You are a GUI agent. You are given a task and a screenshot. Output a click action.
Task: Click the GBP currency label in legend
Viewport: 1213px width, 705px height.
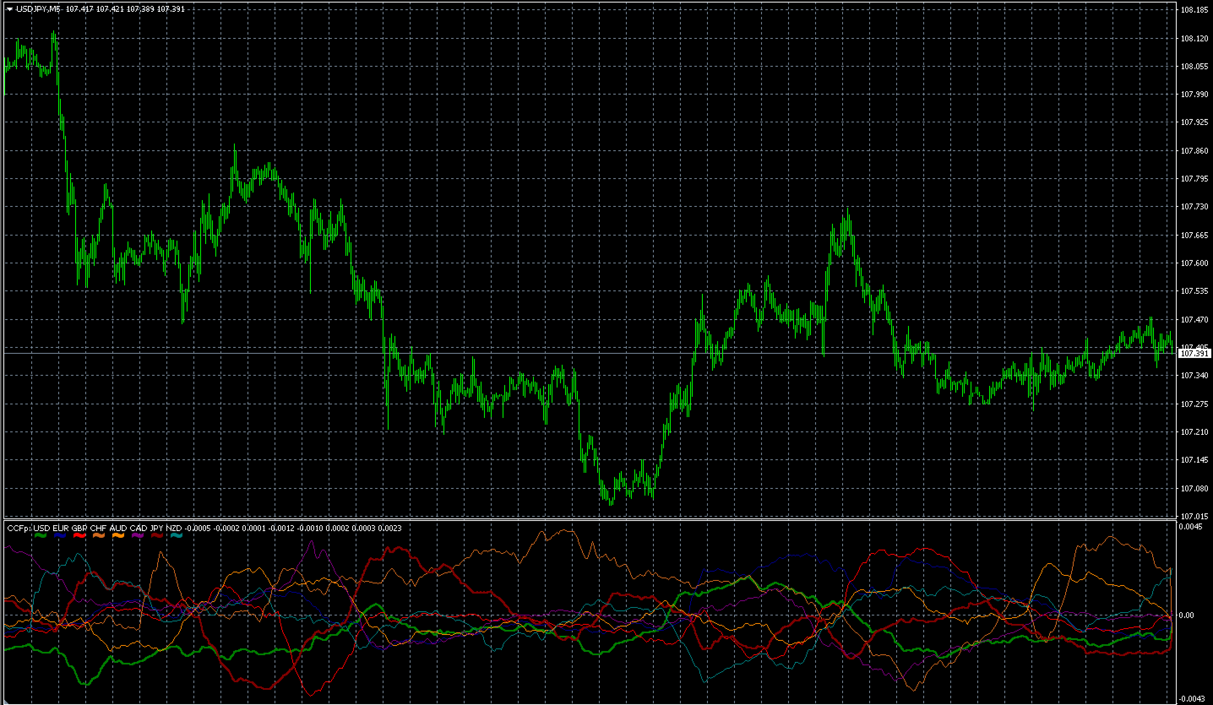coord(79,528)
